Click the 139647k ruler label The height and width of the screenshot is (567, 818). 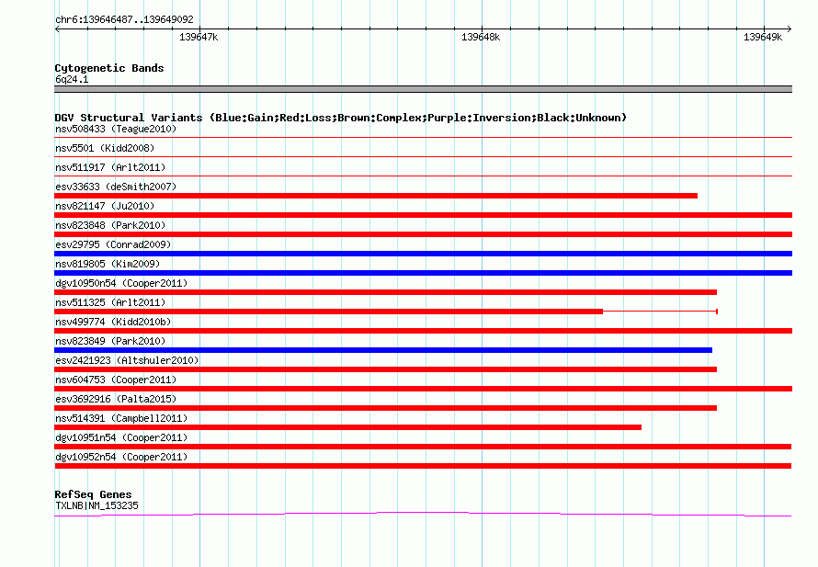pos(199,37)
